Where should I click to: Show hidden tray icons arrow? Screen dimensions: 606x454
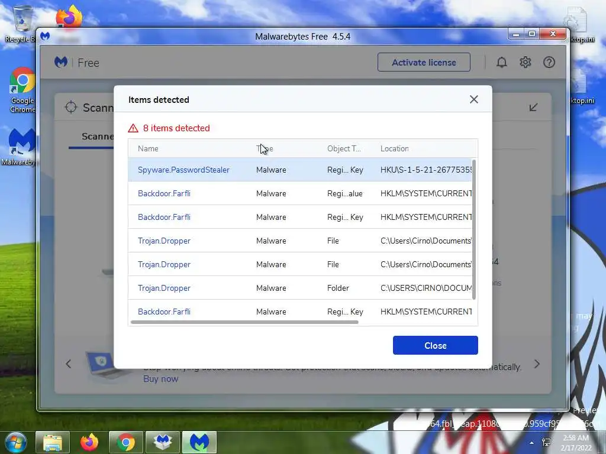pos(532,443)
